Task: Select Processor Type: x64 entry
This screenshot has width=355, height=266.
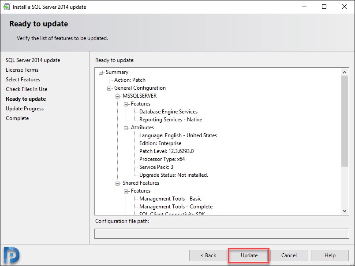Action: (162, 159)
